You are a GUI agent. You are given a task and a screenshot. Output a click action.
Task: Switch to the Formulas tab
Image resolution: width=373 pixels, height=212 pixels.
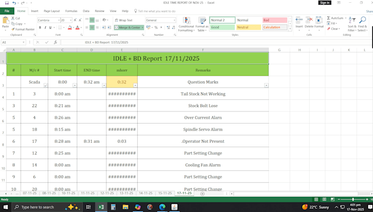(71, 11)
